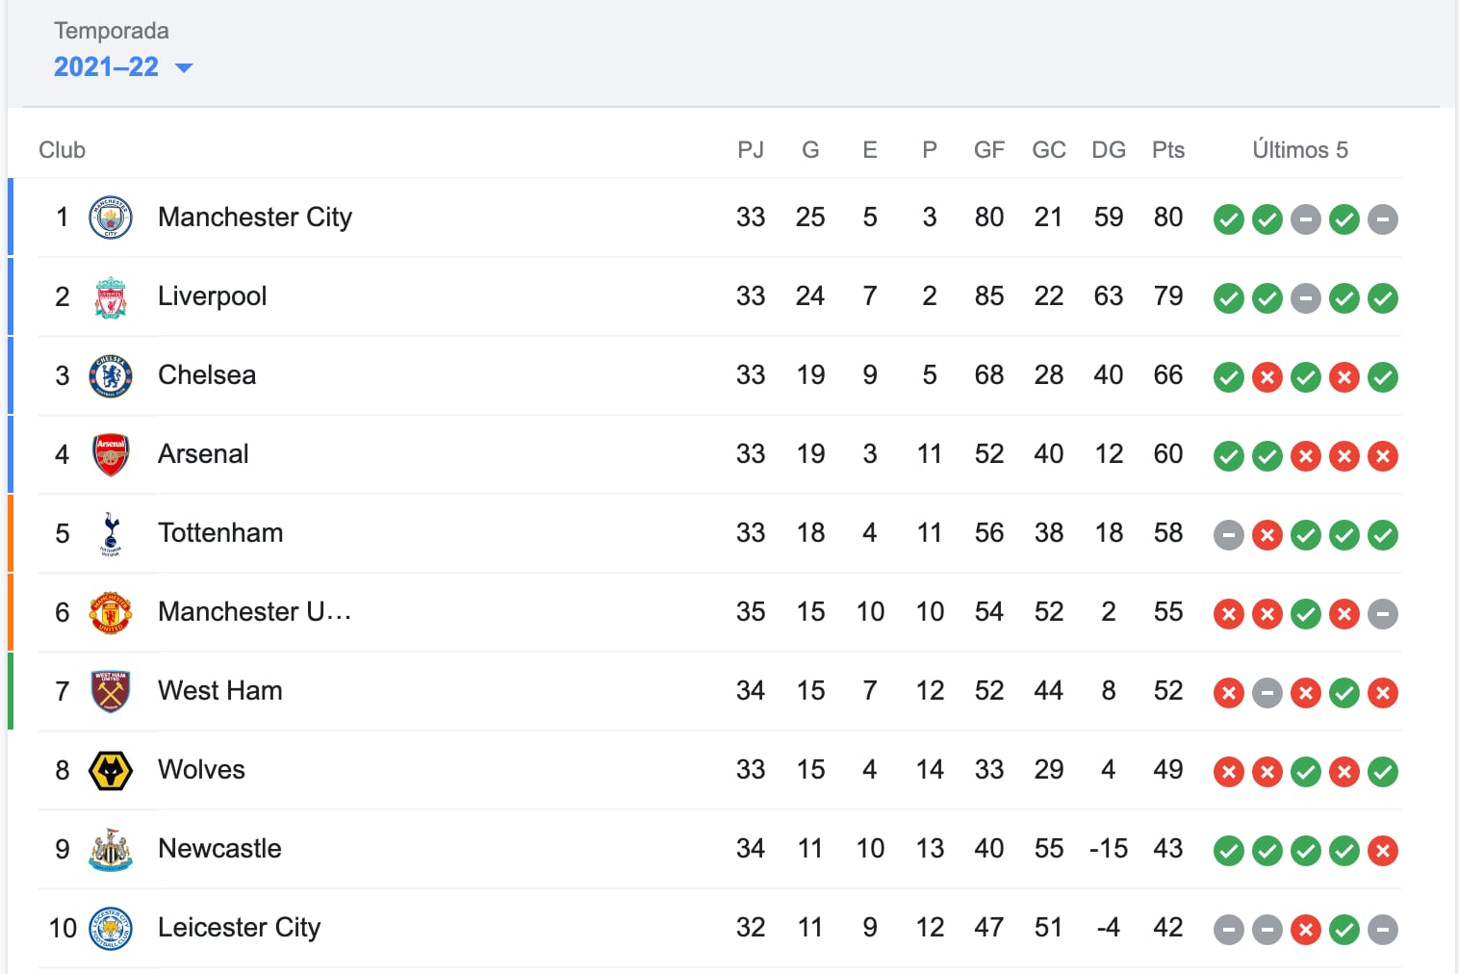The width and height of the screenshot is (1459, 974).
Task: Click the Pts column header
Action: click(x=1167, y=149)
